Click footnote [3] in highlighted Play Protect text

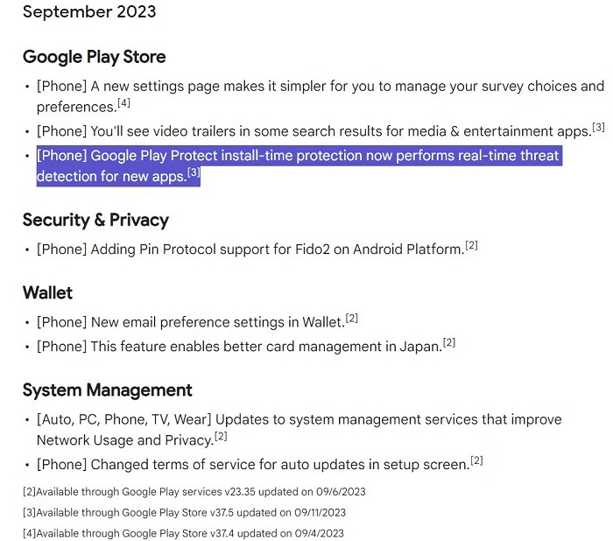pyautogui.click(x=194, y=173)
